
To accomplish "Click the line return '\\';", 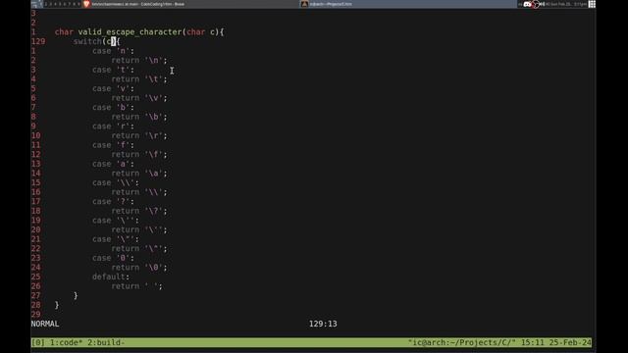I will pyautogui.click(x=139, y=192).
